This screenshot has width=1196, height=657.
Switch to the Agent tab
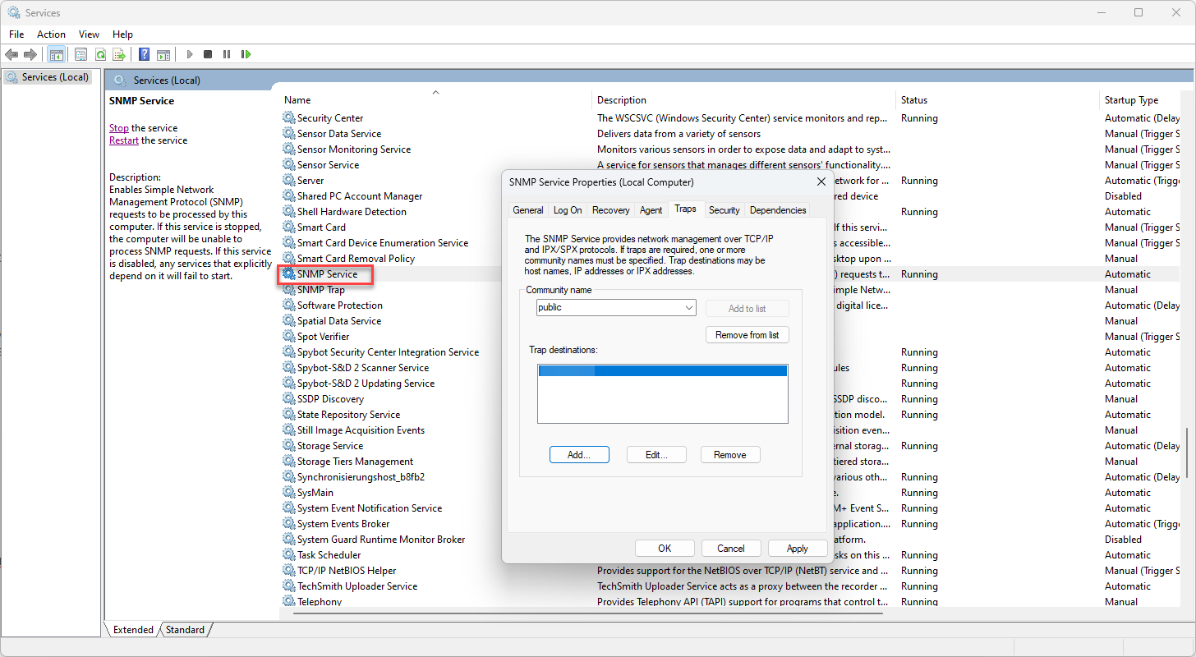click(651, 210)
